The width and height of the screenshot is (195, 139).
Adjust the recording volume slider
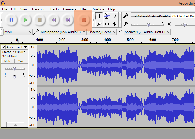tap(148, 24)
